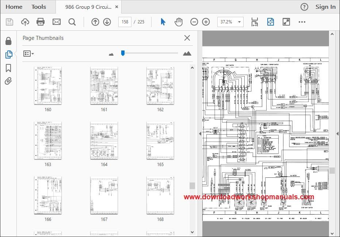The height and width of the screenshot is (237, 340).
Task: Select page 164 thumbnail
Action: pyautogui.click(x=104, y=140)
